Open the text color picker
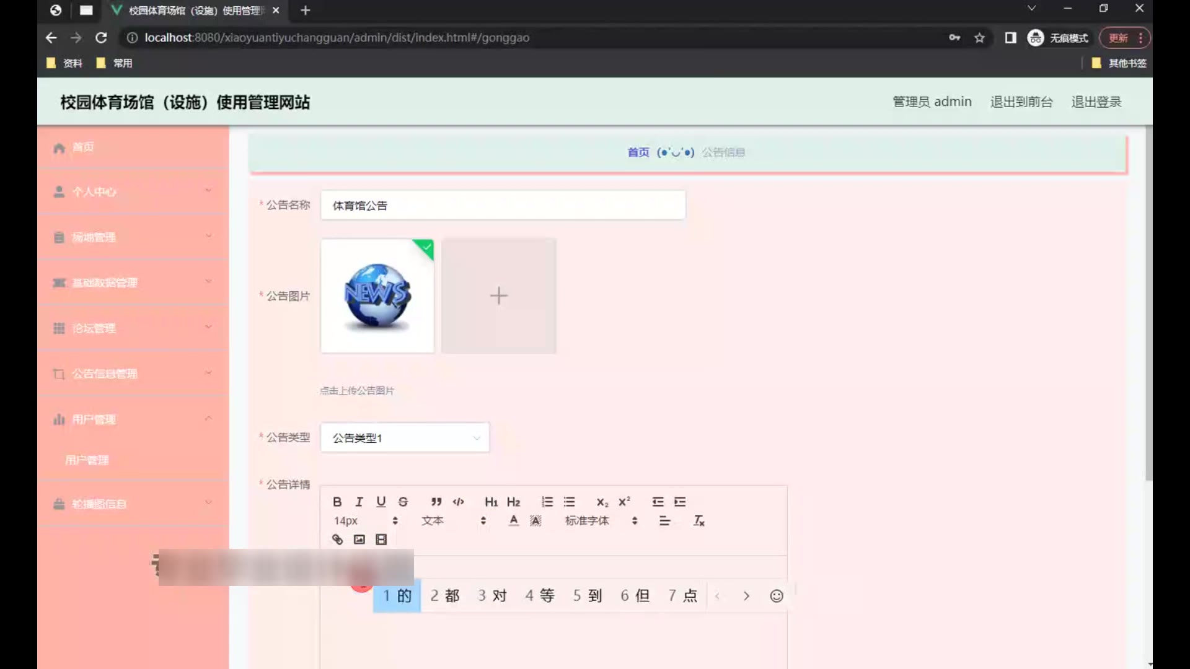1190x669 pixels. (x=513, y=521)
